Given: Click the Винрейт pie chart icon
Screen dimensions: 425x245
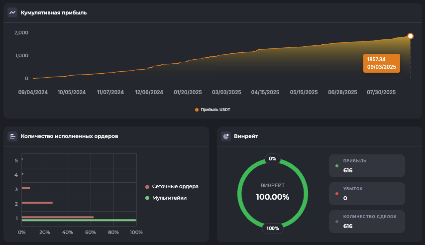Looking at the screenshot, I should 226,136.
